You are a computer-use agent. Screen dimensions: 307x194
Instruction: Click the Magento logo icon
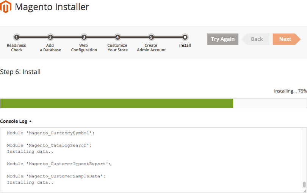coord(6,7)
